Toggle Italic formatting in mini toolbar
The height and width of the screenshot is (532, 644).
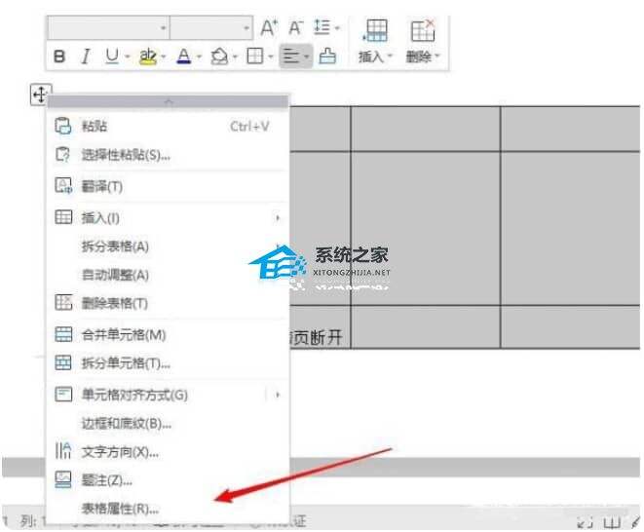coord(86,56)
